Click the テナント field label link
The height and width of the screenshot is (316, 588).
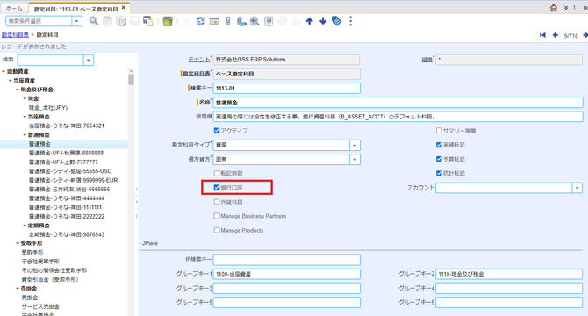(199, 60)
